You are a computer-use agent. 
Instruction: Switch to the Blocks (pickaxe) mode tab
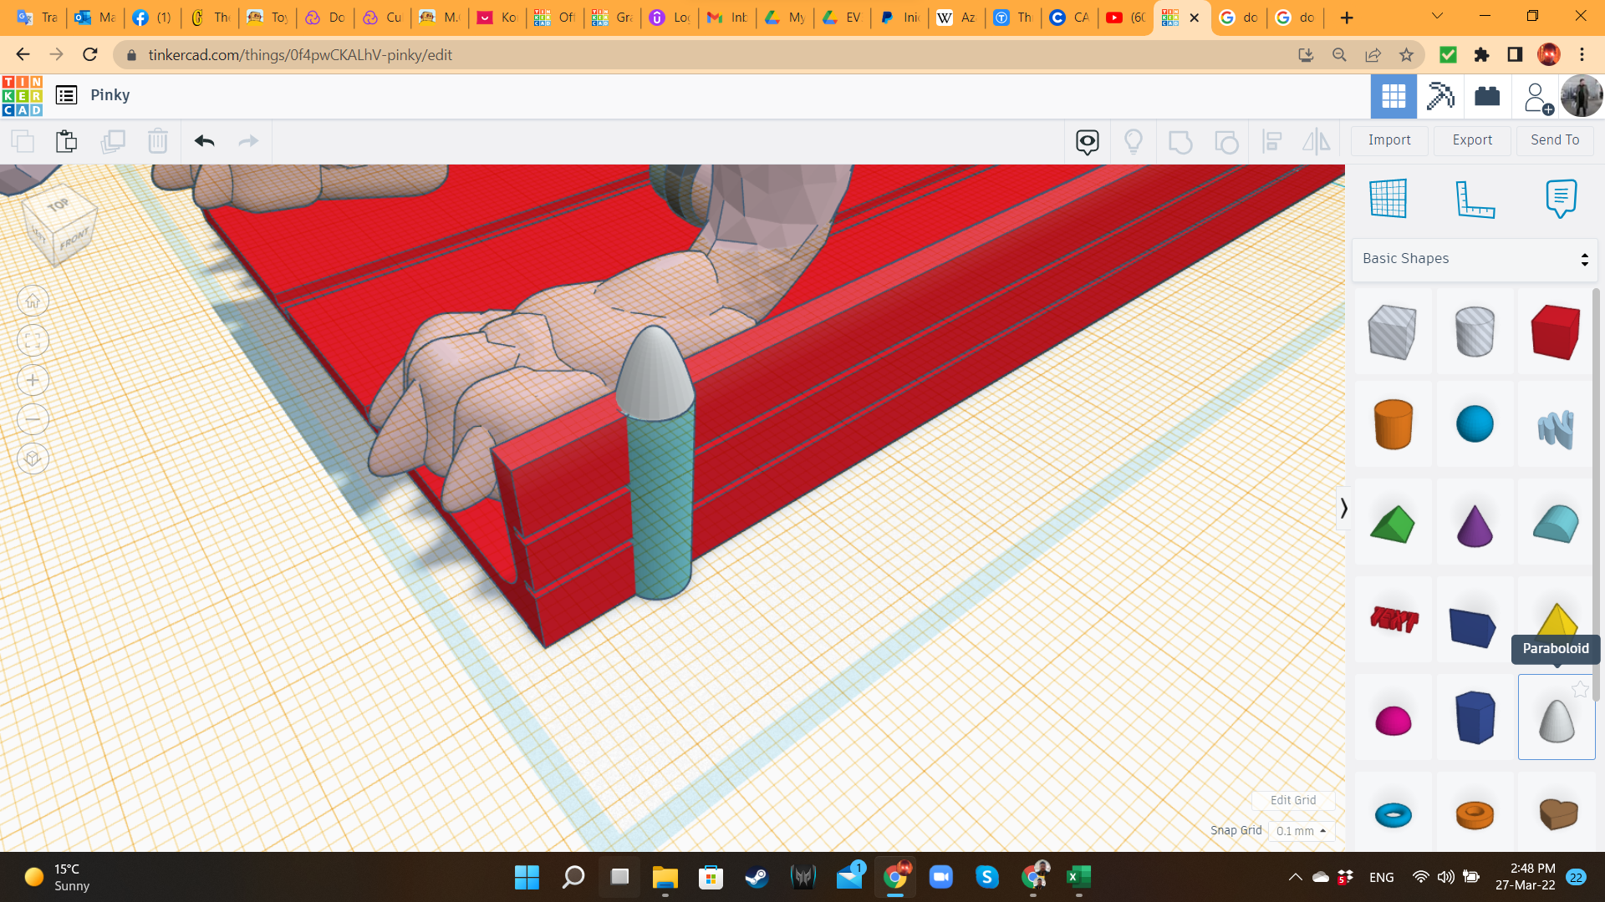pos(1439,96)
